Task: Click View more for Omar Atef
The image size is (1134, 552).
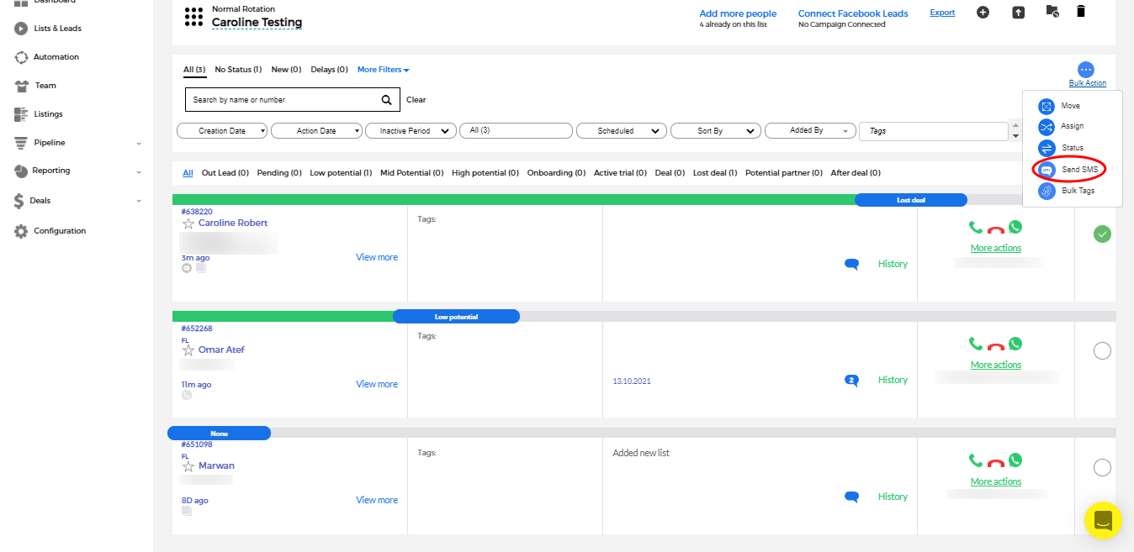Action: pos(377,384)
